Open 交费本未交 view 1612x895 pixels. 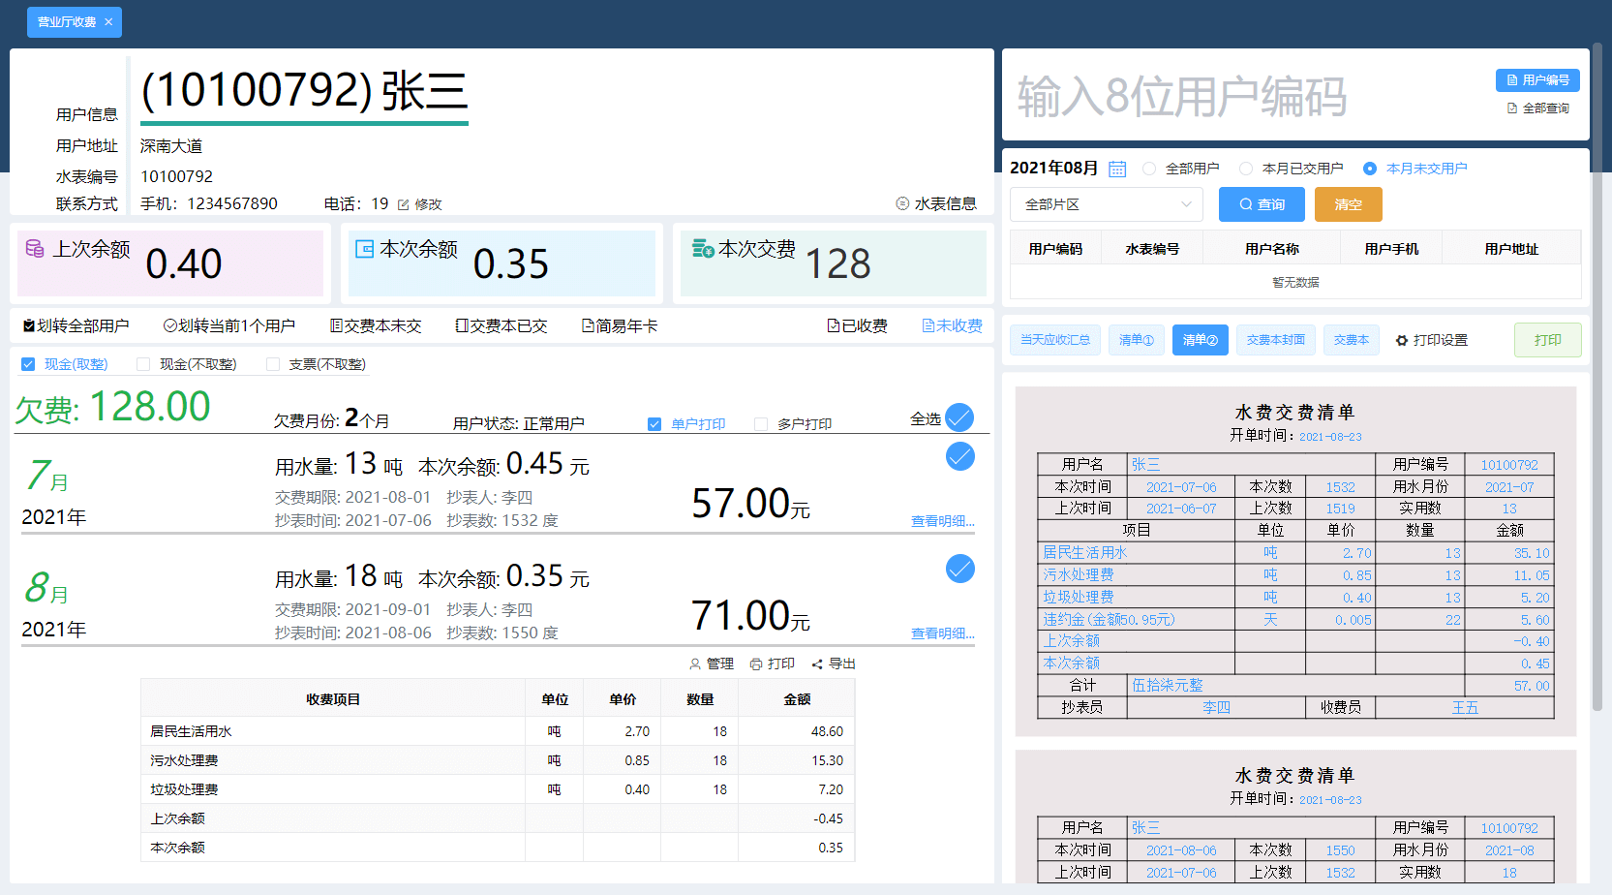pos(376,325)
